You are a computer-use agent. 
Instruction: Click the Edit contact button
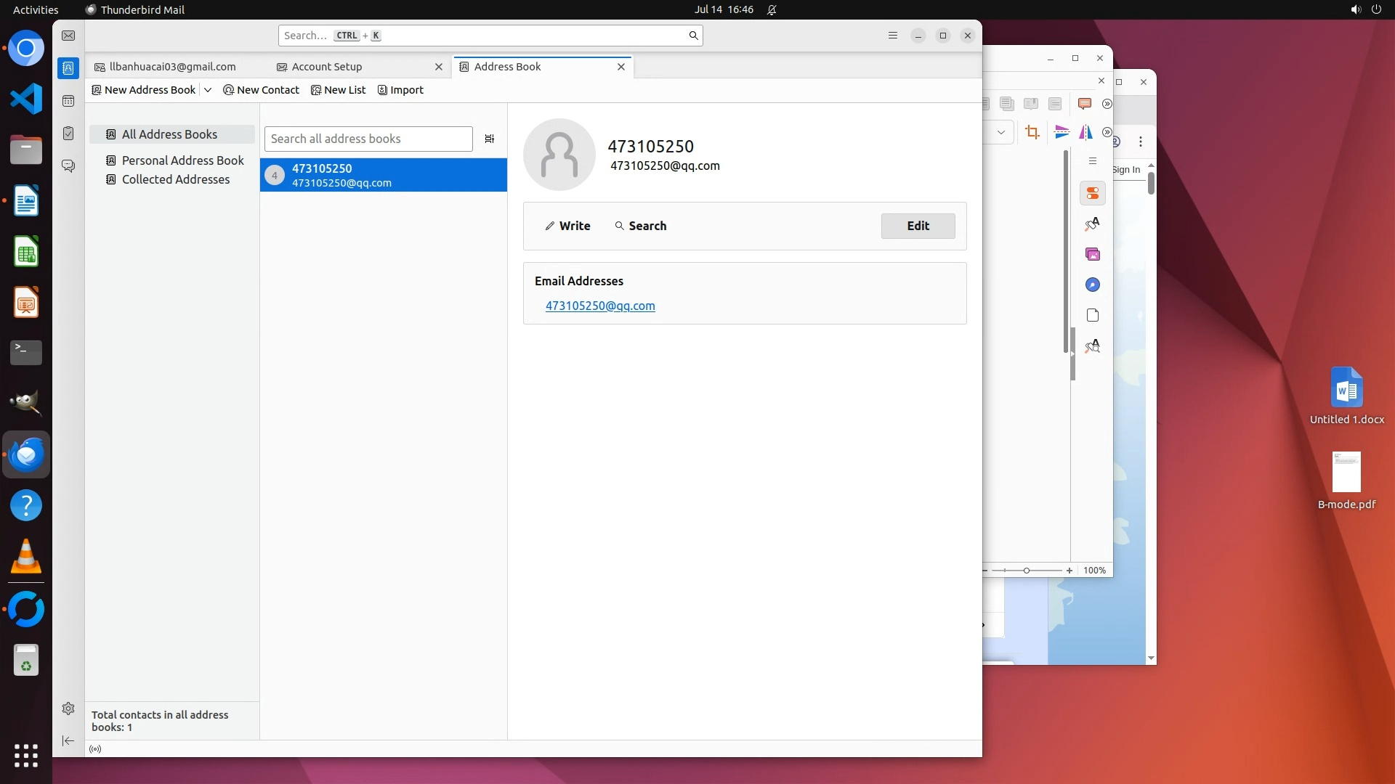[x=918, y=226]
